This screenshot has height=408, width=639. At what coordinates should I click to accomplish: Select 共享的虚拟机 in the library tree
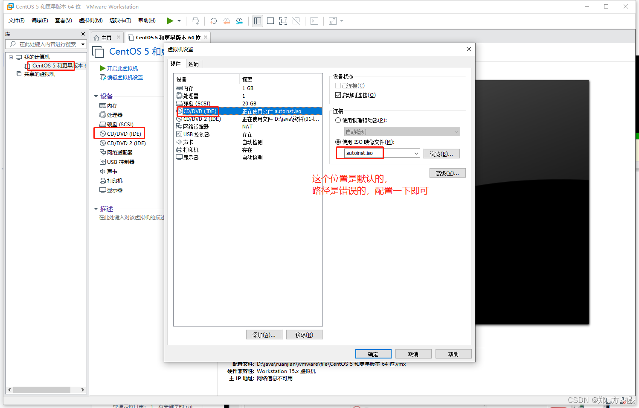[x=40, y=74]
